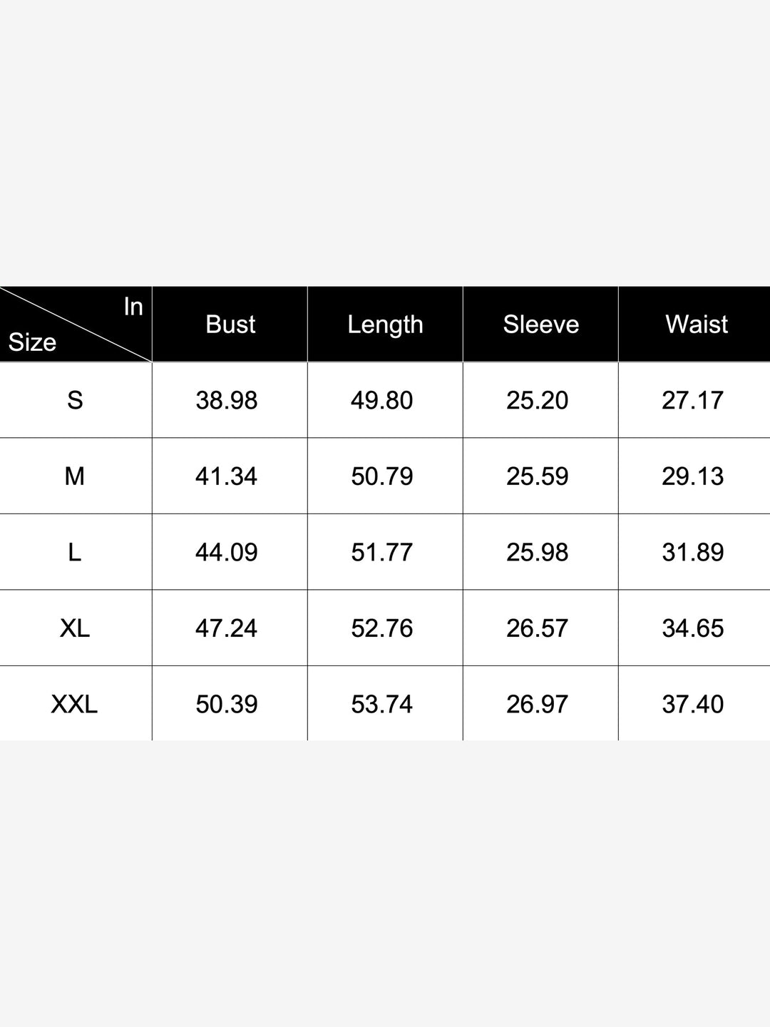
Task: Click the 44.09 bust value for L
Action: click(x=227, y=552)
